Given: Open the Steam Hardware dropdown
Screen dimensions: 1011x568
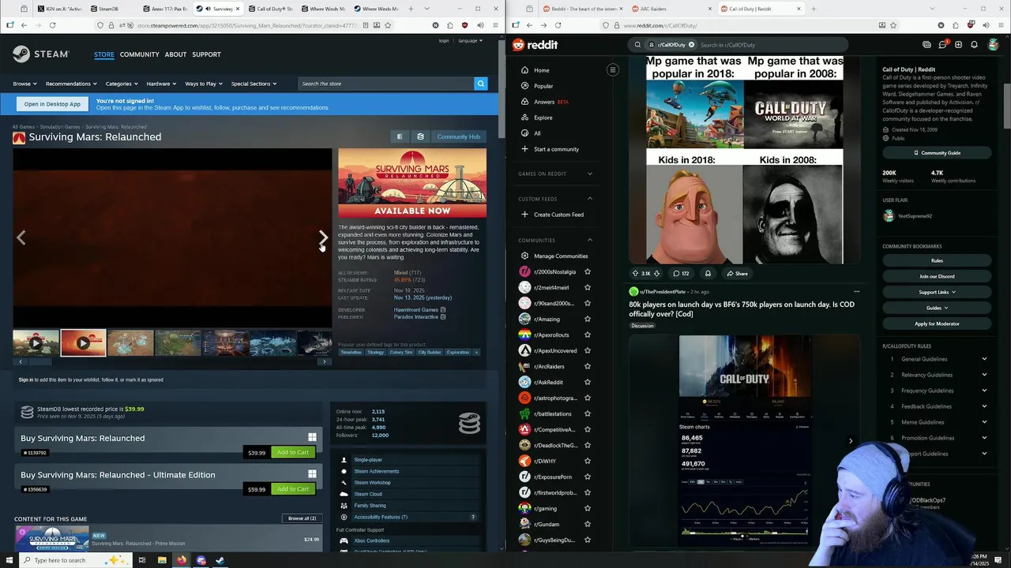Looking at the screenshot, I should point(161,84).
